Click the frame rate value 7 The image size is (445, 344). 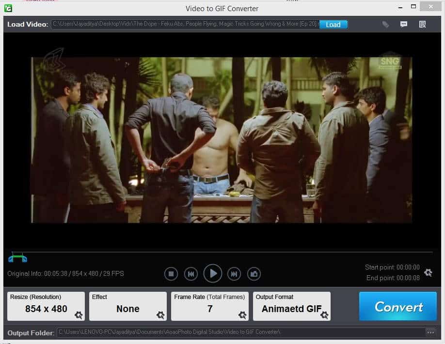click(210, 309)
